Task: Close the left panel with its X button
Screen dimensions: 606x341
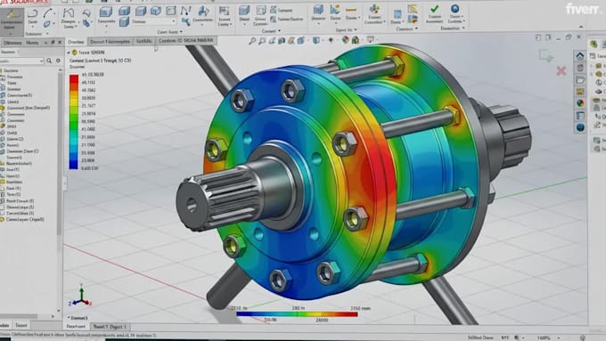Action: pos(60,43)
